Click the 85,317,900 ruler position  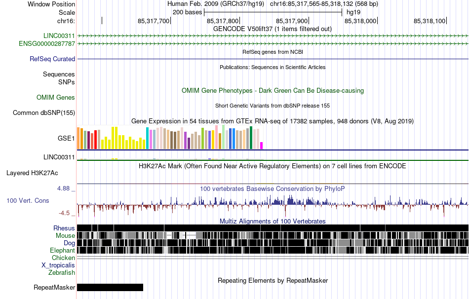tap(292, 21)
